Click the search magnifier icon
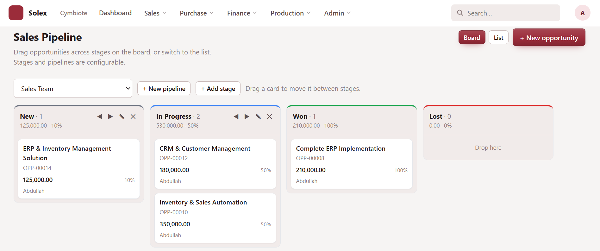Screen dimensions: 600x251 click(460, 13)
